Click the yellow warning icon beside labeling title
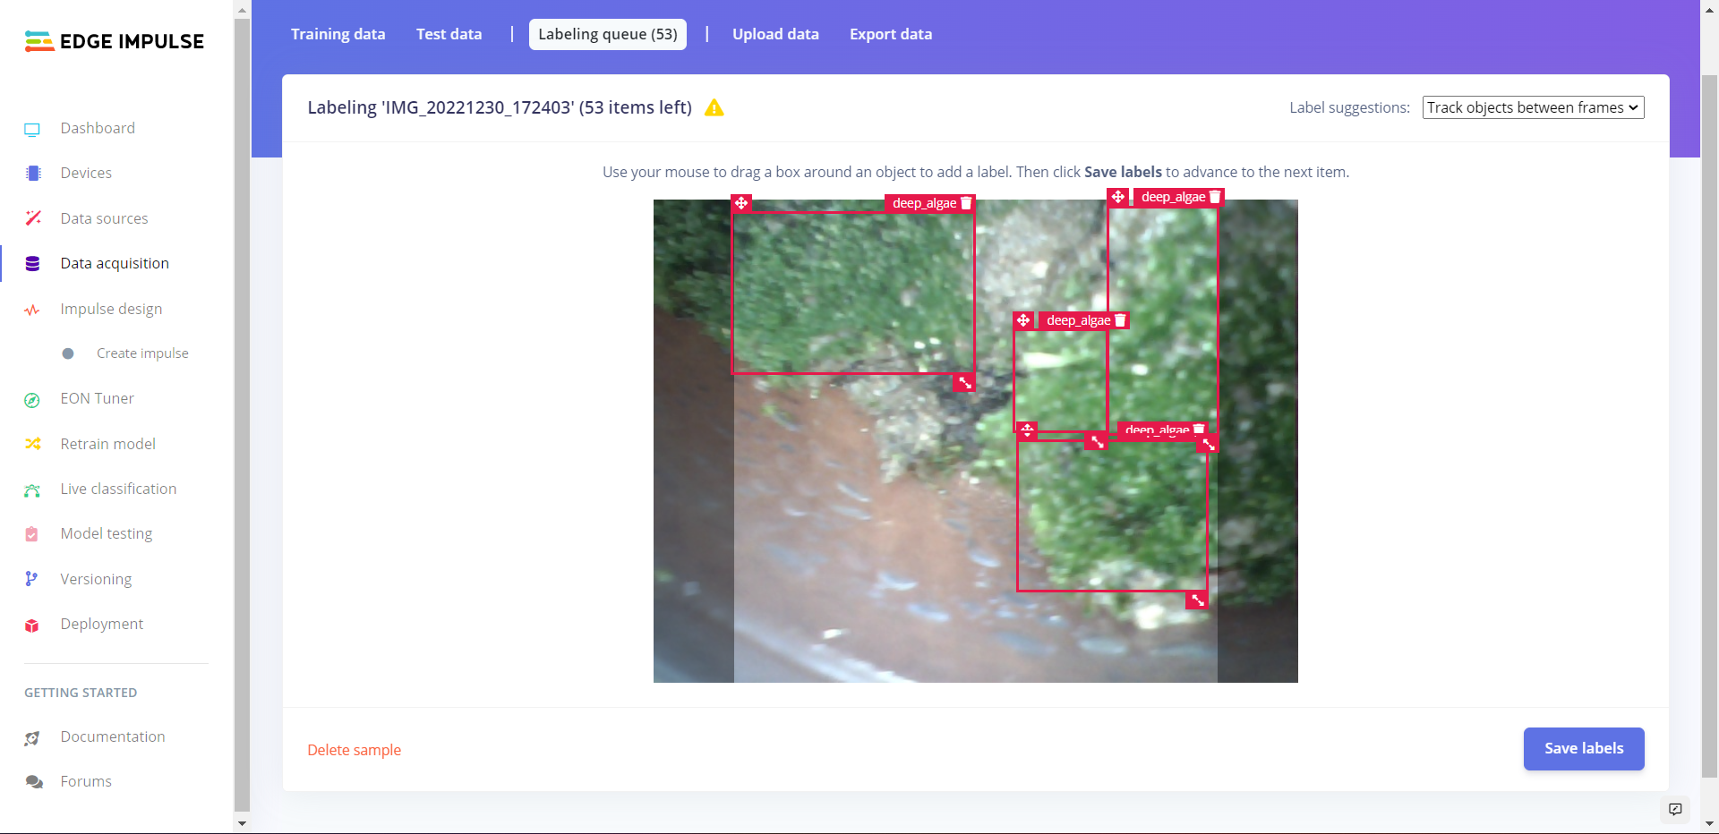Image resolution: width=1719 pixels, height=834 pixels. click(x=714, y=108)
